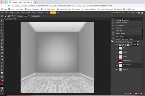Show the rug layer
This screenshot has height=96, width=145.
click(x=117, y=49)
